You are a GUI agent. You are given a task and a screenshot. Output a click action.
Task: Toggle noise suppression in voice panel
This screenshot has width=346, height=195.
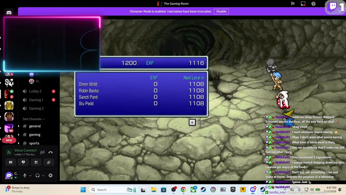[x=42, y=152]
